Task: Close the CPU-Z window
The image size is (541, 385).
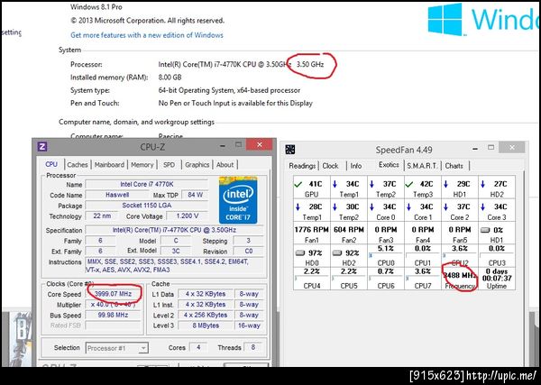Action: 261,144
